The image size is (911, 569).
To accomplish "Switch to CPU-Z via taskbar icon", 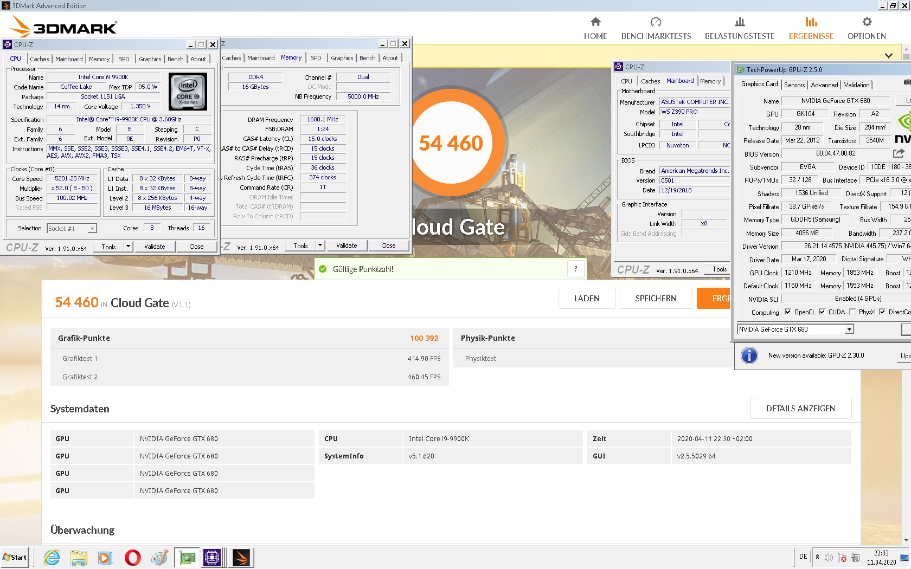I will [x=213, y=558].
